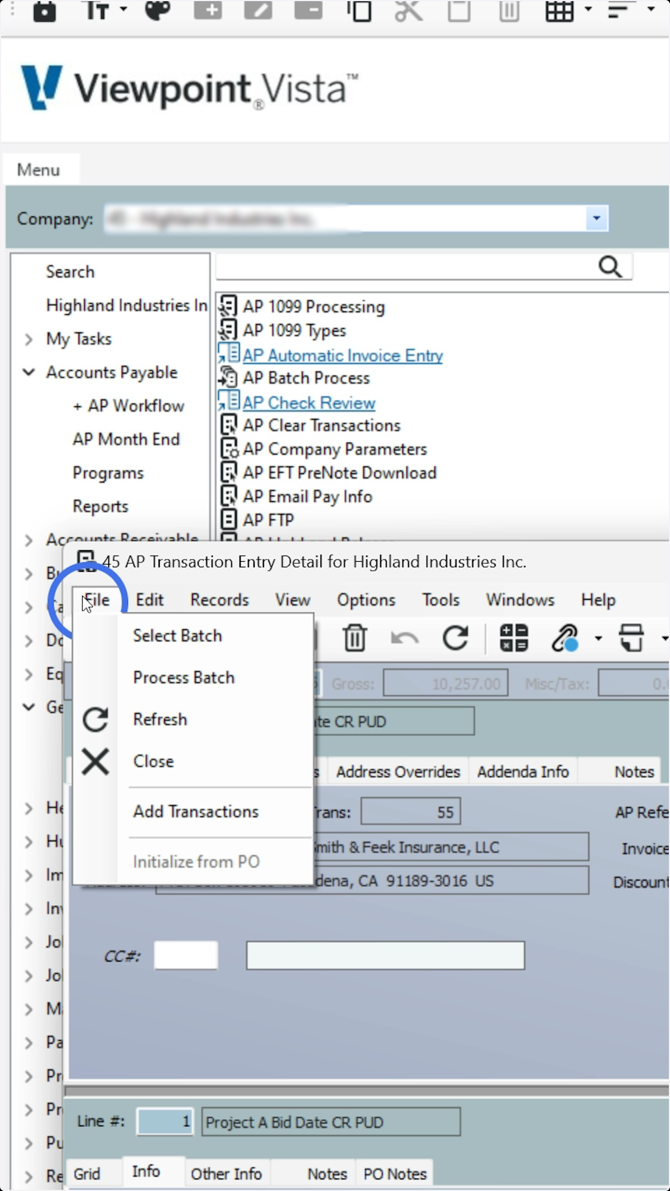Viewport: 670px width, 1191px height.
Task: Open the Options menu
Action: [x=366, y=600]
